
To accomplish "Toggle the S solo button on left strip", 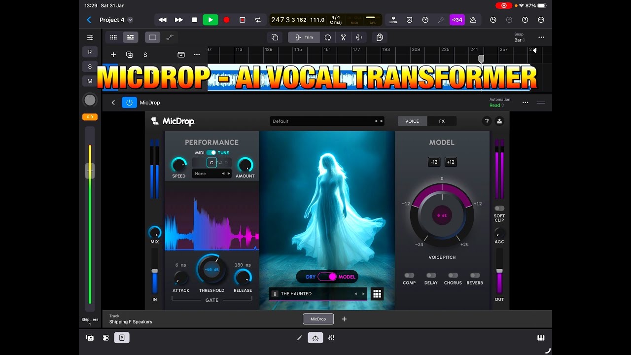I will 90,67.
